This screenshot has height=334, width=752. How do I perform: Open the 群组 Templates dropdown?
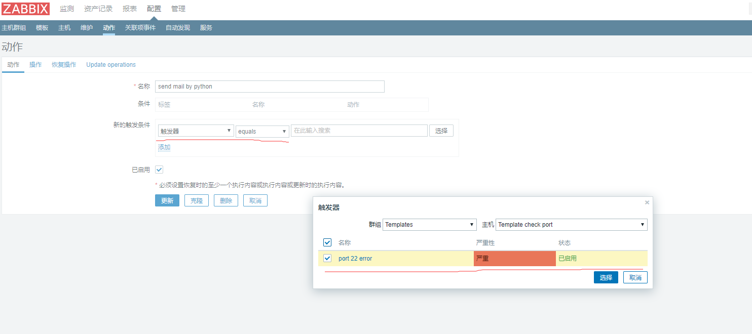430,225
